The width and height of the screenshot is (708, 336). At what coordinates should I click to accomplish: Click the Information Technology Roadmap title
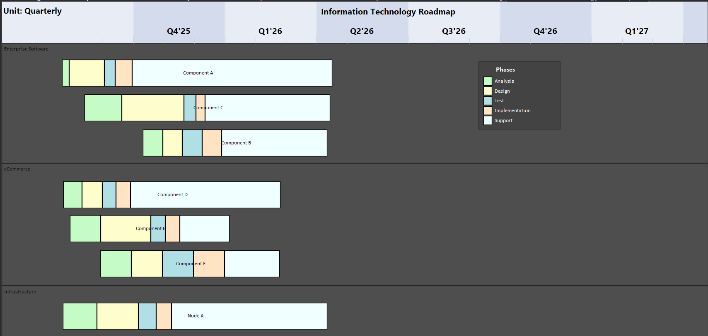(x=388, y=12)
